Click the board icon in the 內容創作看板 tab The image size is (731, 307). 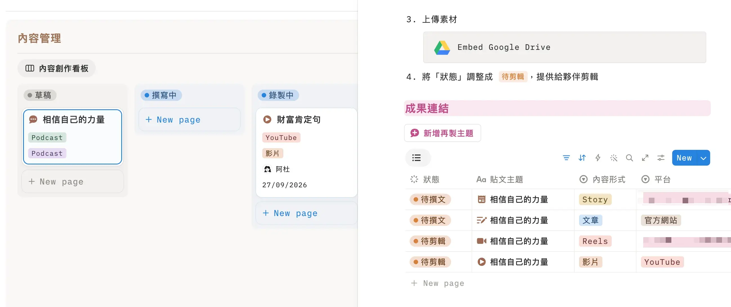pyautogui.click(x=30, y=68)
